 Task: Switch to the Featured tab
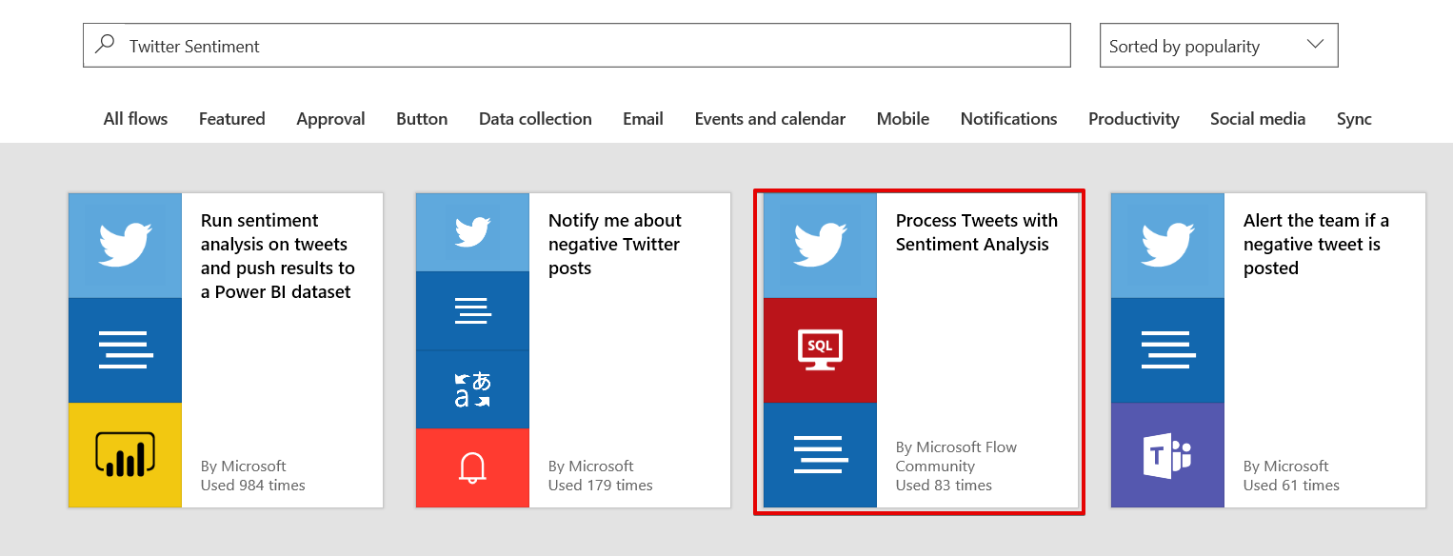point(231,119)
